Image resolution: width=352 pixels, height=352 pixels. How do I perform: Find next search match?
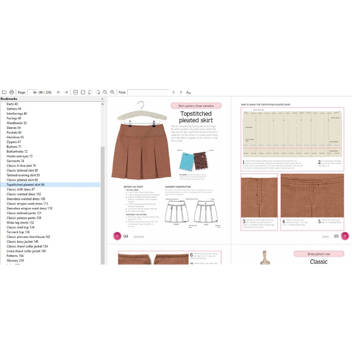(x=181, y=92)
